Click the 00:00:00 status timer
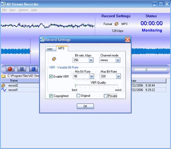This screenshot has height=149, width=171. coord(152,23)
